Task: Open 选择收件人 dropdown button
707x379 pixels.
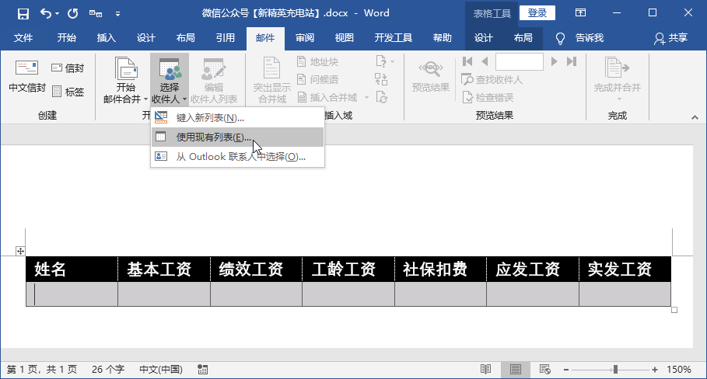Action: click(169, 80)
